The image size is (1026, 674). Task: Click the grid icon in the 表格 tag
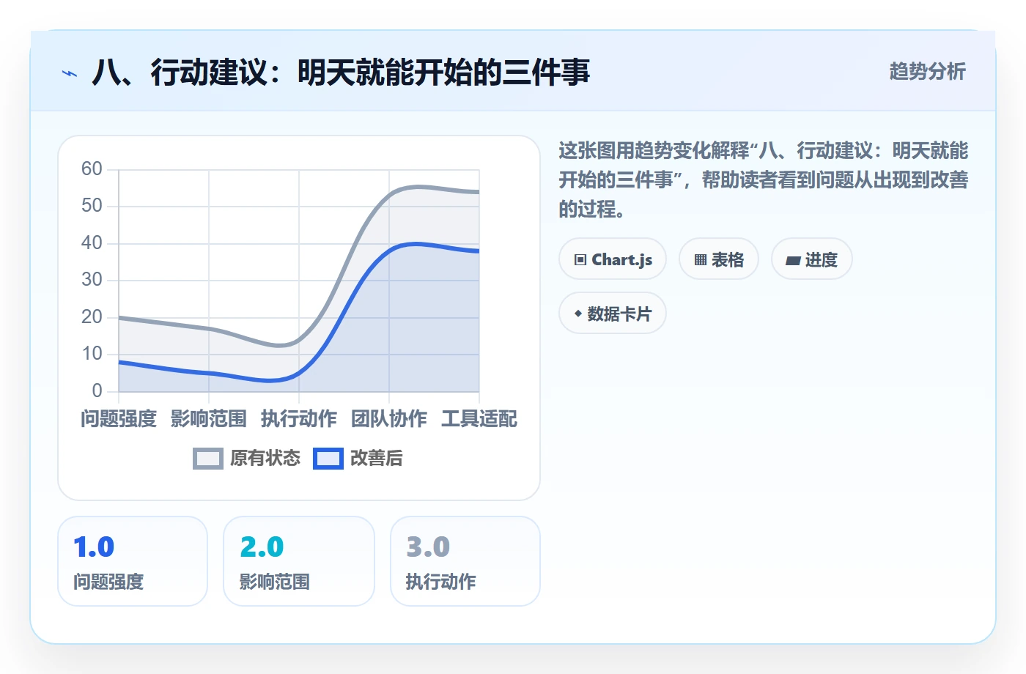point(701,260)
